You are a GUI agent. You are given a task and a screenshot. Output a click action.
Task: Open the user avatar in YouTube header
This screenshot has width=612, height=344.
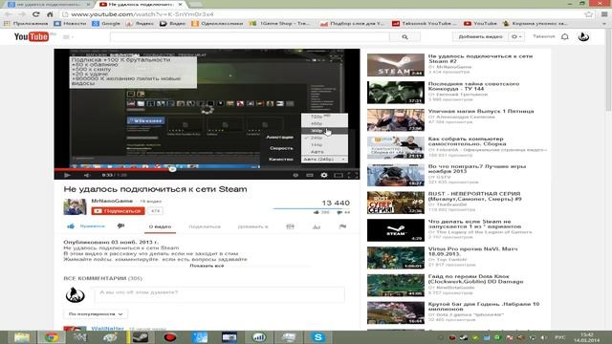coord(583,36)
